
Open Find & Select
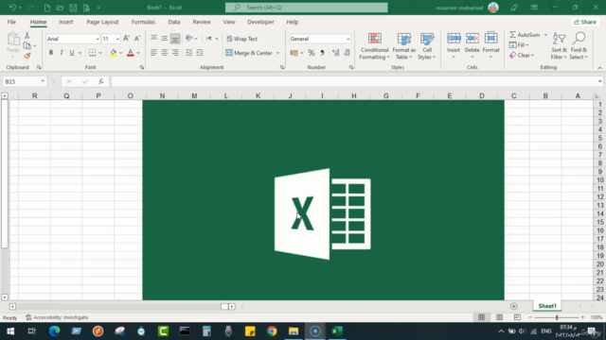click(x=579, y=46)
